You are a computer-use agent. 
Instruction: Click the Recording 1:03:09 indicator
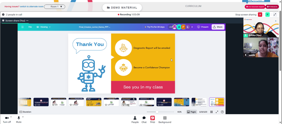click(x=129, y=15)
